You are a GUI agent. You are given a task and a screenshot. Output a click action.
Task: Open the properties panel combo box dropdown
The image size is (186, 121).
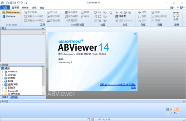tap(23, 32)
